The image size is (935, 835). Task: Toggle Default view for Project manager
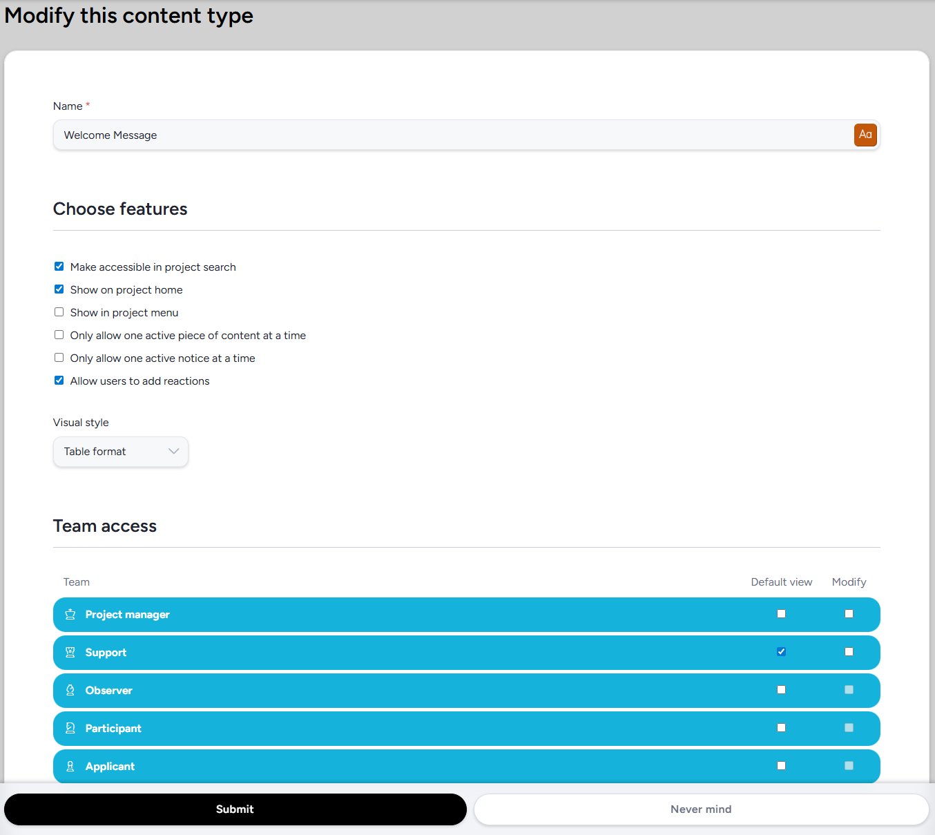(x=781, y=614)
